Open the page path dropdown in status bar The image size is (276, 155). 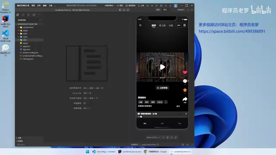[x=135, y=145]
